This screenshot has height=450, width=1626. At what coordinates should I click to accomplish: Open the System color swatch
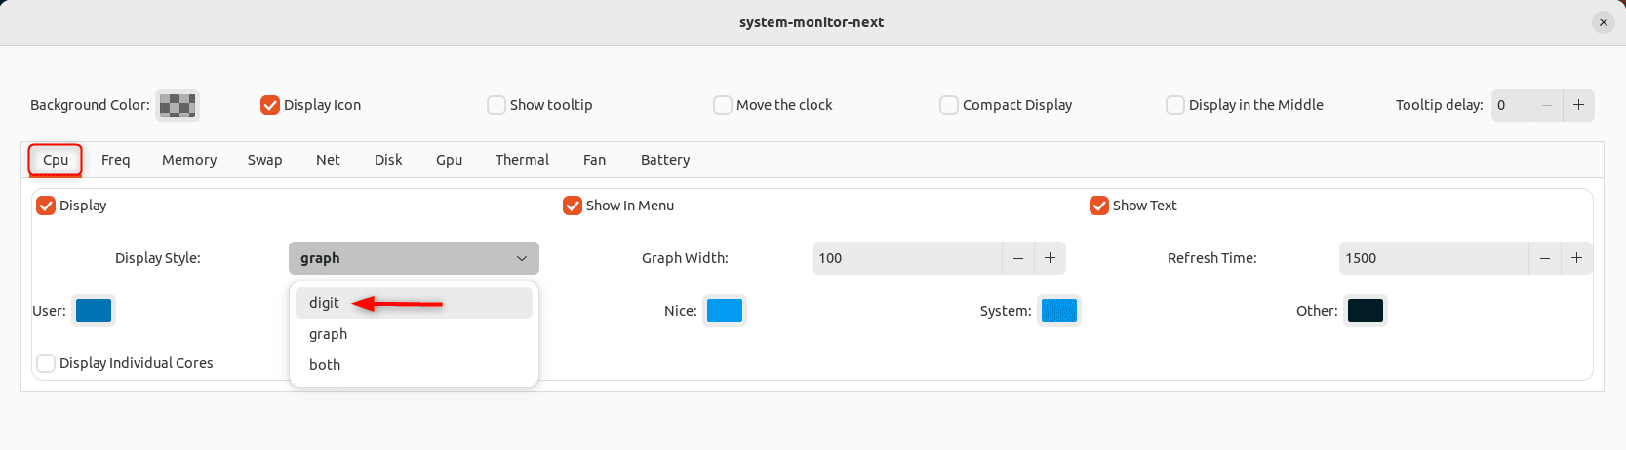tap(1059, 311)
